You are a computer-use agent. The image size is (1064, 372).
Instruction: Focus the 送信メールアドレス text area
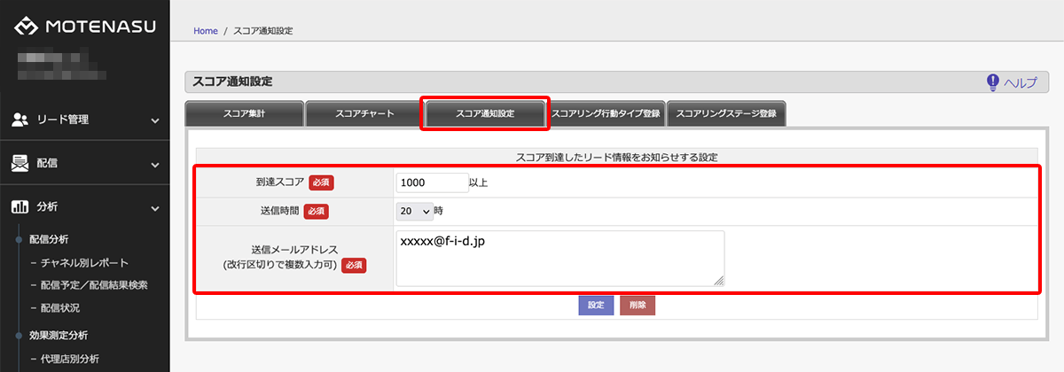click(559, 258)
